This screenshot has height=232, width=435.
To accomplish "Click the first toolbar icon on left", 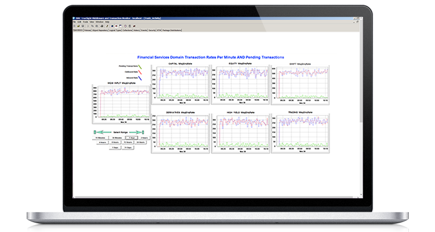I will pos(74,26).
